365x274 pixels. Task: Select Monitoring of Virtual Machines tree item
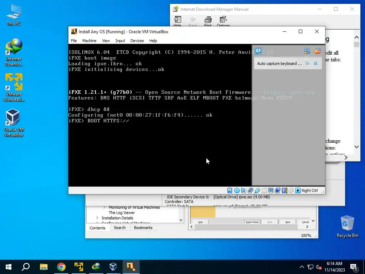coord(134,207)
